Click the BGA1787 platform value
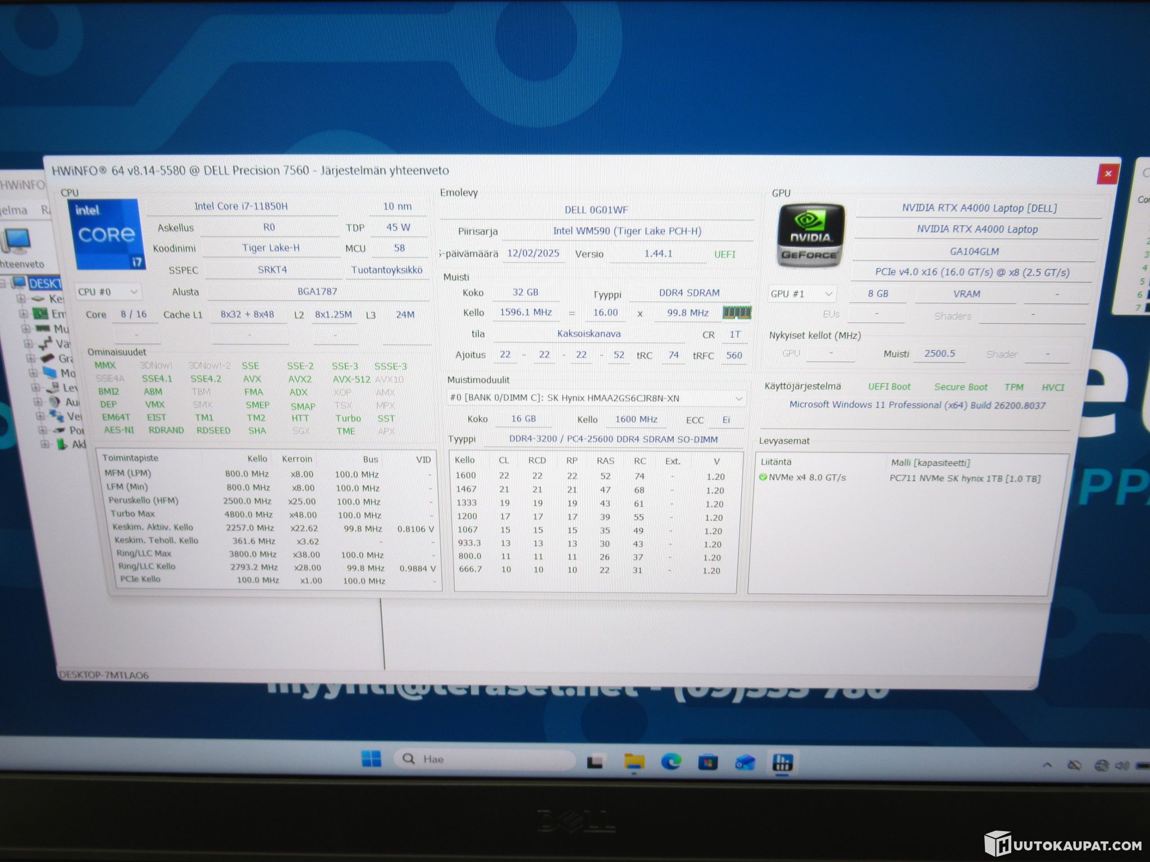Viewport: 1150px width, 862px height. click(318, 292)
